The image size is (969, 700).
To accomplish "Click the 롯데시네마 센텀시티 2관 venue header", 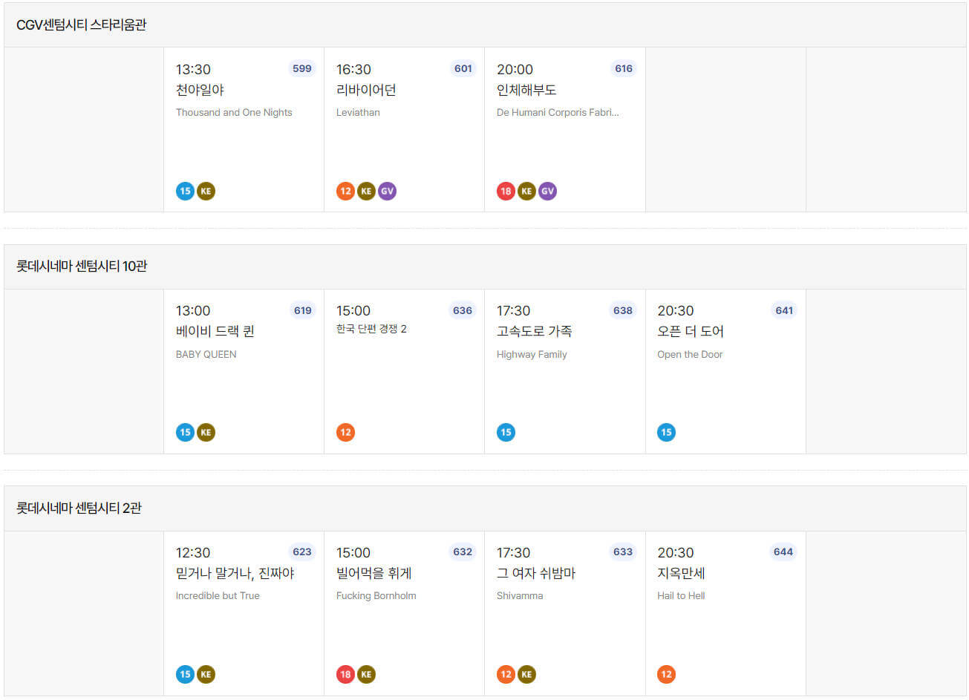I will (485, 508).
